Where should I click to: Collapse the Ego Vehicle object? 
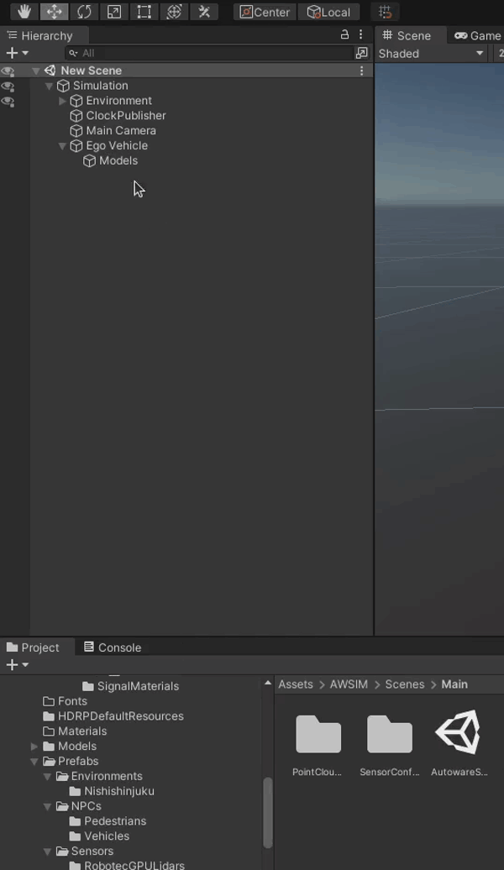click(62, 146)
